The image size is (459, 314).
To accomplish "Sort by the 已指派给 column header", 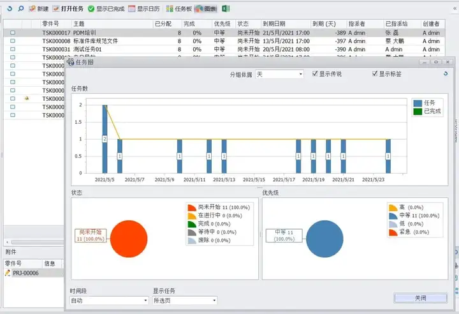I will [402, 24].
